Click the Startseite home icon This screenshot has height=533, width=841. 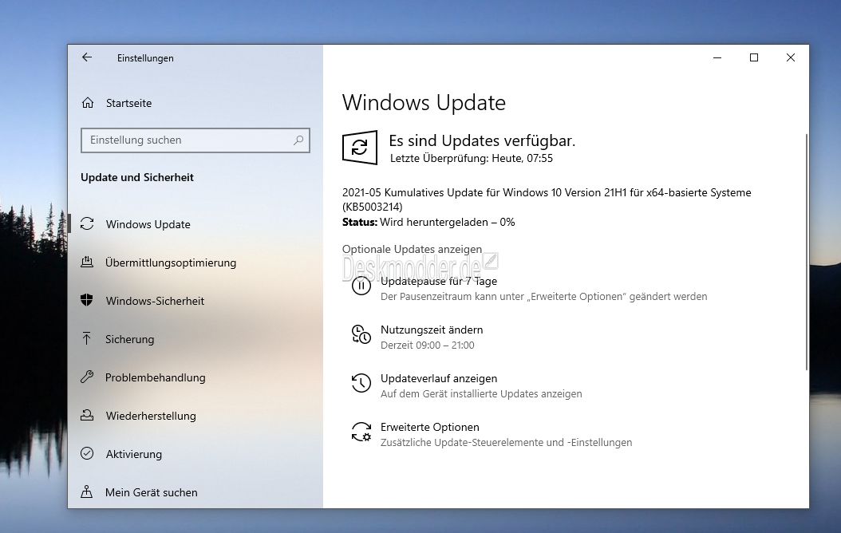point(88,102)
